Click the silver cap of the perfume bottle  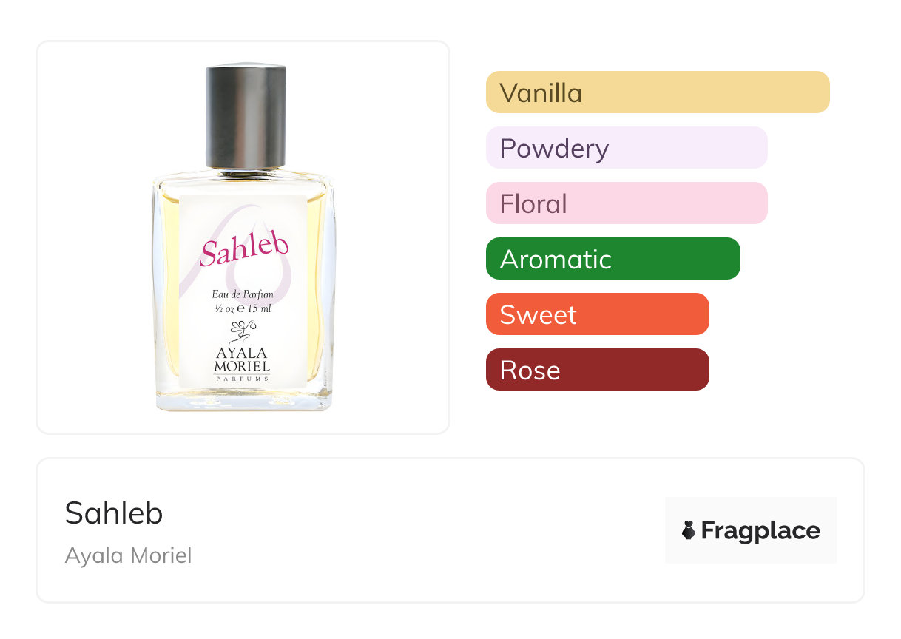coord(246,117)
